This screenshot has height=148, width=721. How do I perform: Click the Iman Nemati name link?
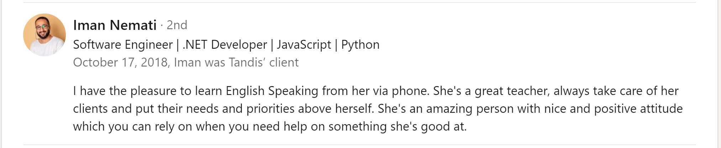(115, 25)
